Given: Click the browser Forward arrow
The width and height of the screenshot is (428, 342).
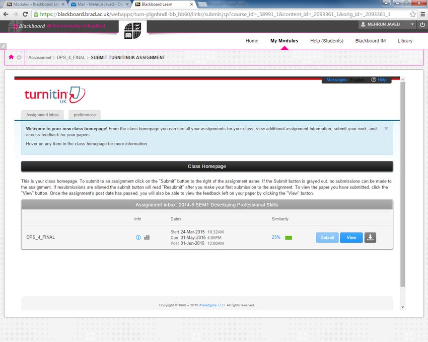Looking at the screenshot, I should [x=15, y=14].
